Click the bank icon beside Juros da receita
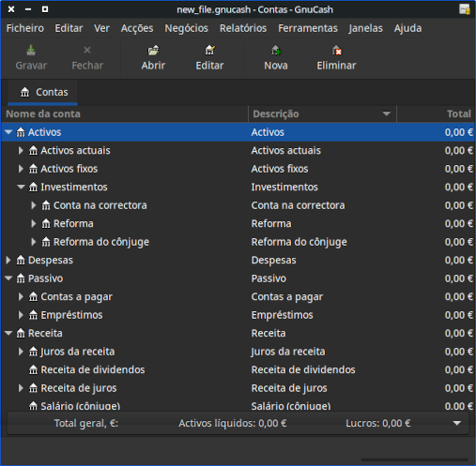The image size is (476, 466). (33, 352)
